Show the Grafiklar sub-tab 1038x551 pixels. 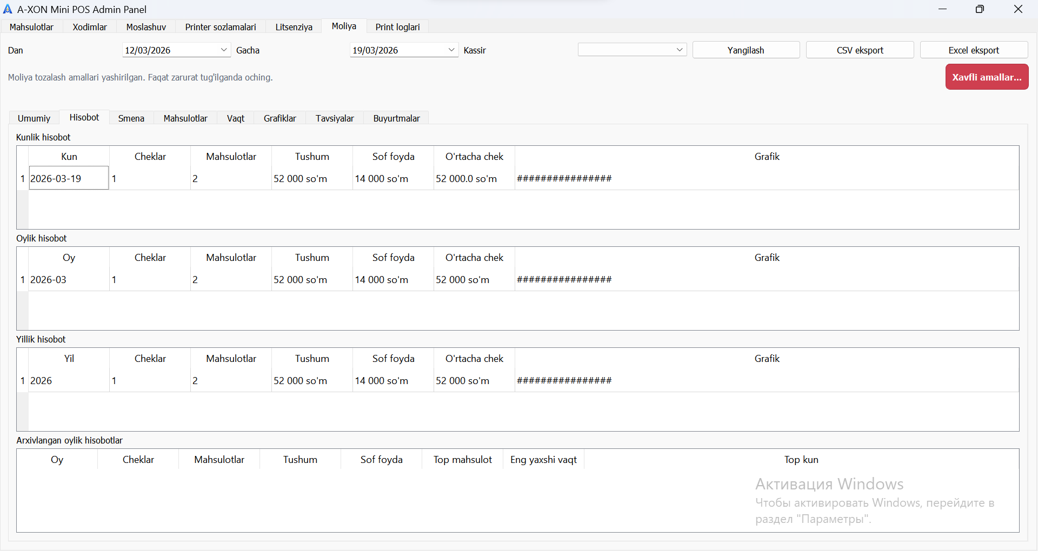pos(280,118)
